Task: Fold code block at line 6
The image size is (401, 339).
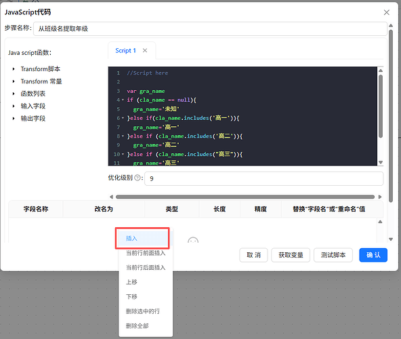Action: tap(123, 118)
